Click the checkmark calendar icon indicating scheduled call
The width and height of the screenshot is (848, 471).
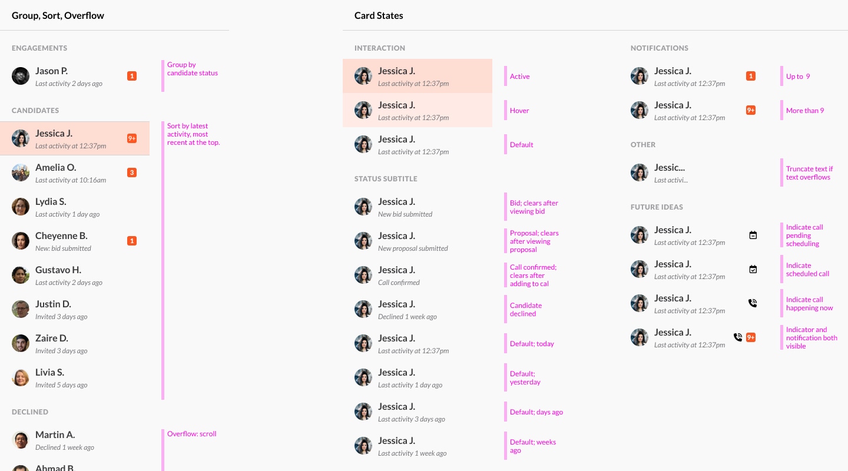point(753,269)
